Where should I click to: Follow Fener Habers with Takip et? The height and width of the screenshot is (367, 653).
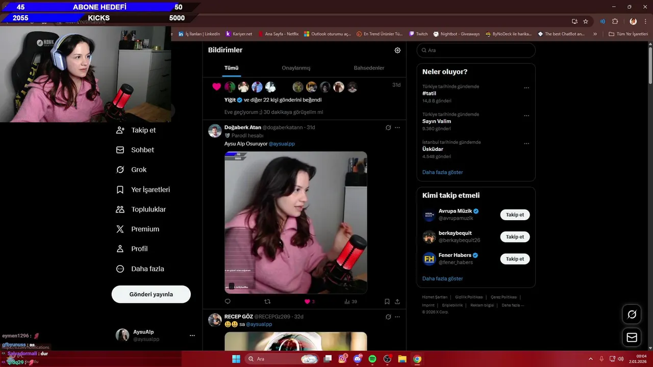tap(515, 259)
